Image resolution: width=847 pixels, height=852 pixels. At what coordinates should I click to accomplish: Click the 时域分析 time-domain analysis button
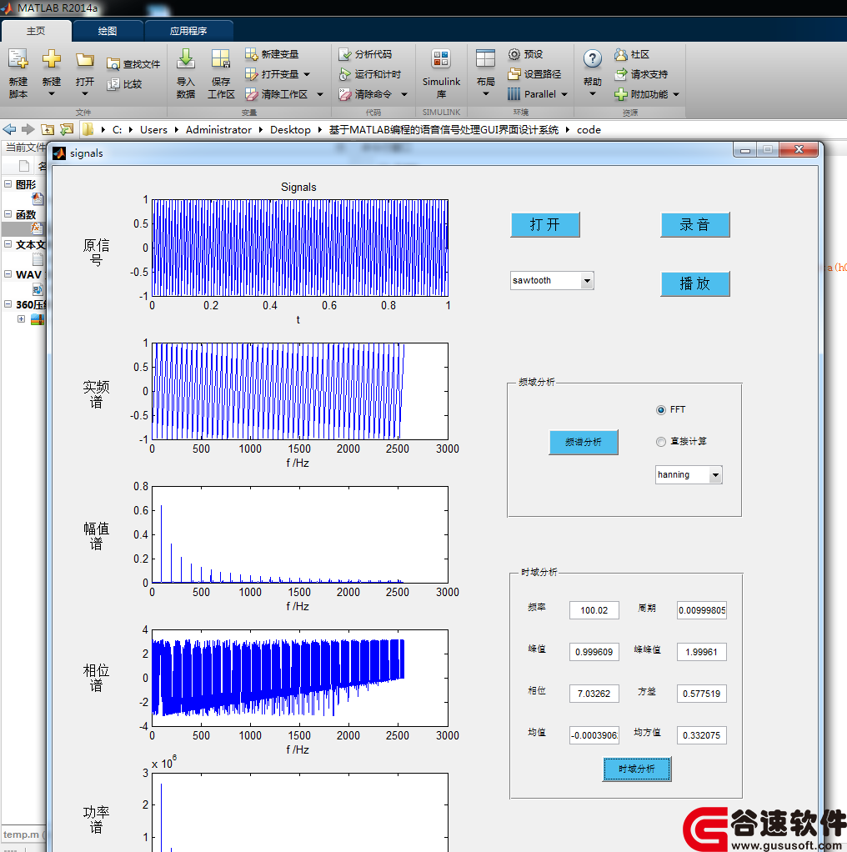coord(637,769)
